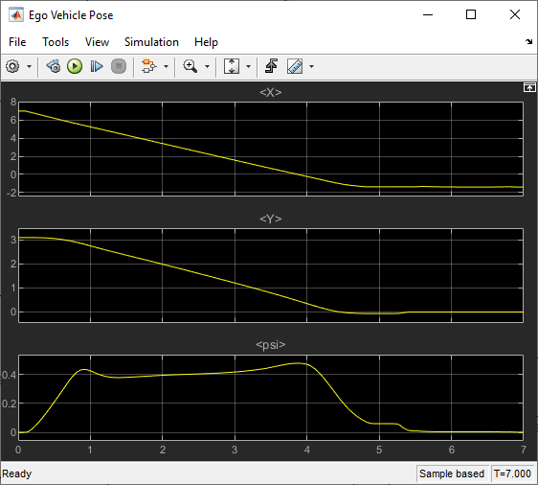Run the simulation with green play button
Screen dimensions: 538x485
75,66
